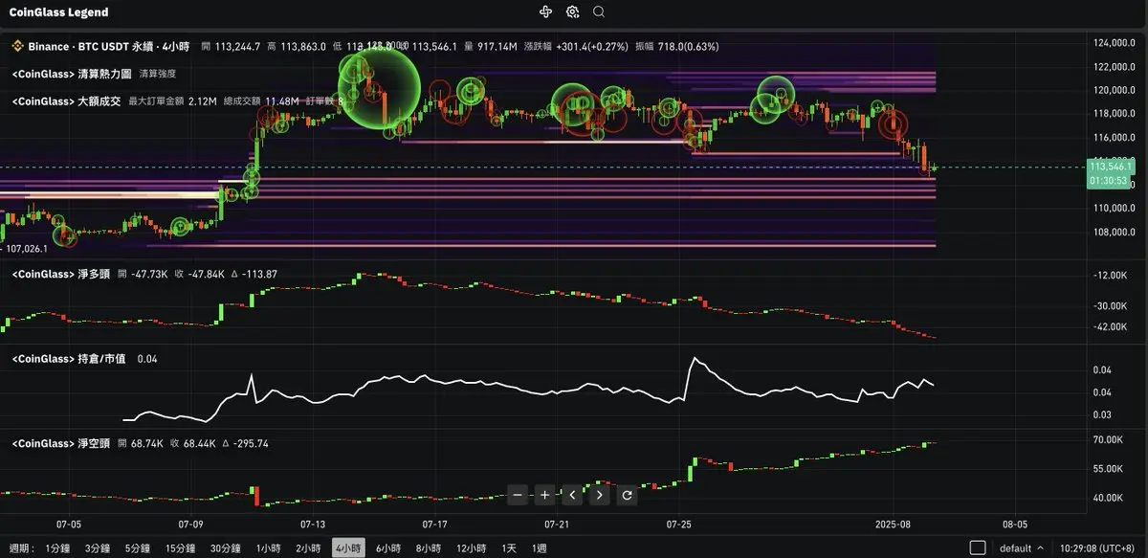Image resolution: width=1148 pixels, height=558 pixels.
Task: Click the 淨多頭 indicator legend
Action: pos(60,274)
